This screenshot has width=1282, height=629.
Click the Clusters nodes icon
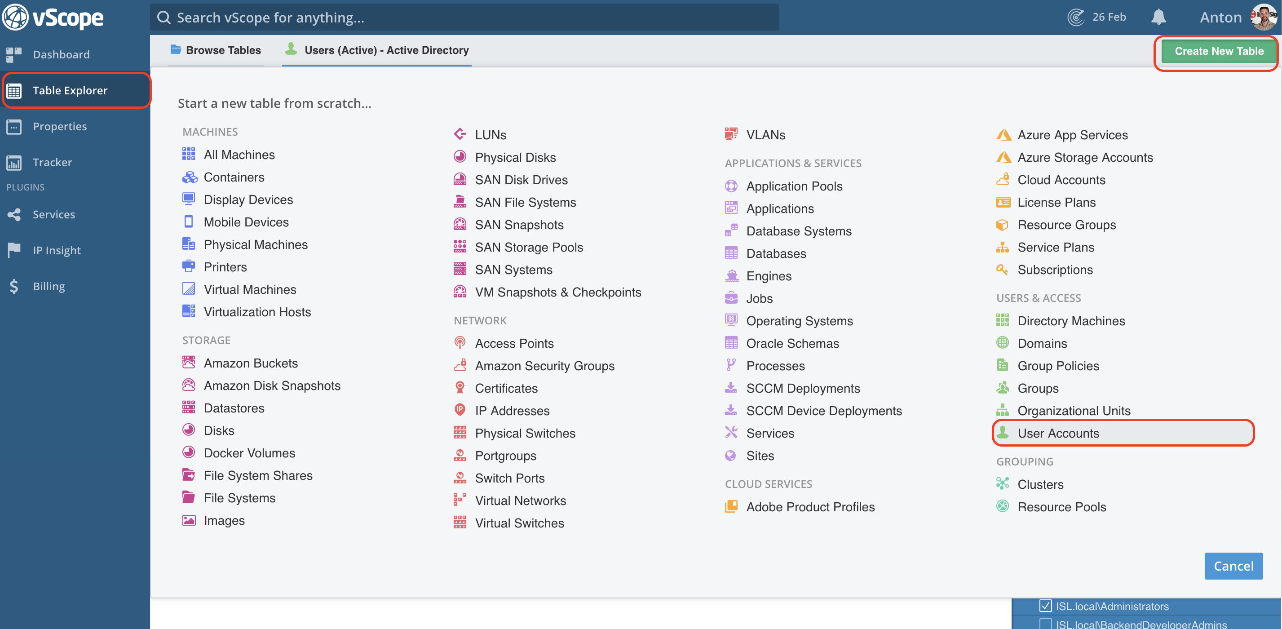point(1002,483)
